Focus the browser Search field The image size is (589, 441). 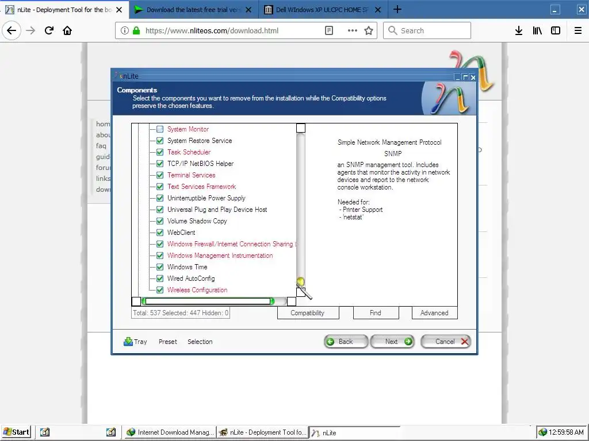coord(427,30)
